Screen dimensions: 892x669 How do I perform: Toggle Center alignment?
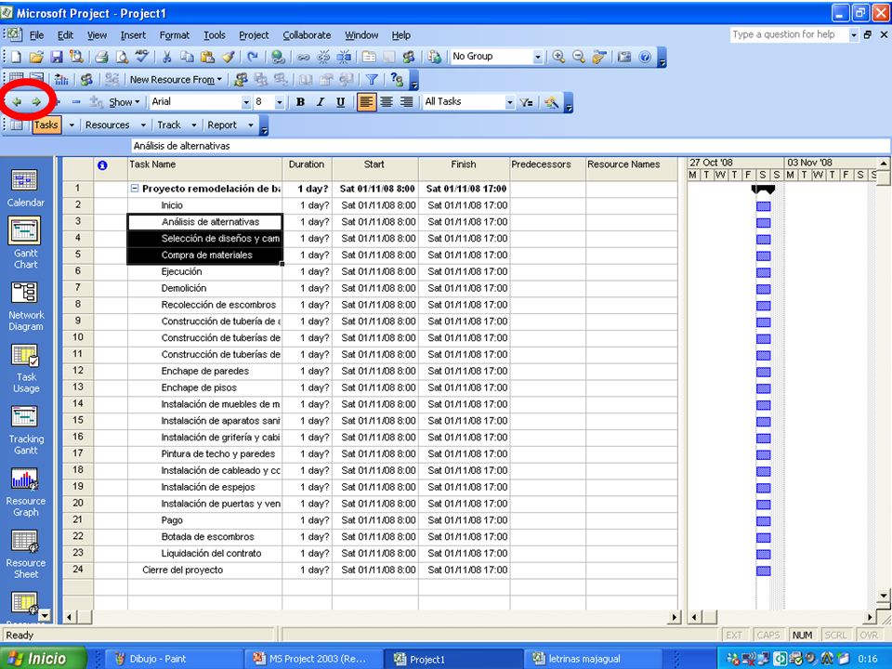(x=387, y=102)
